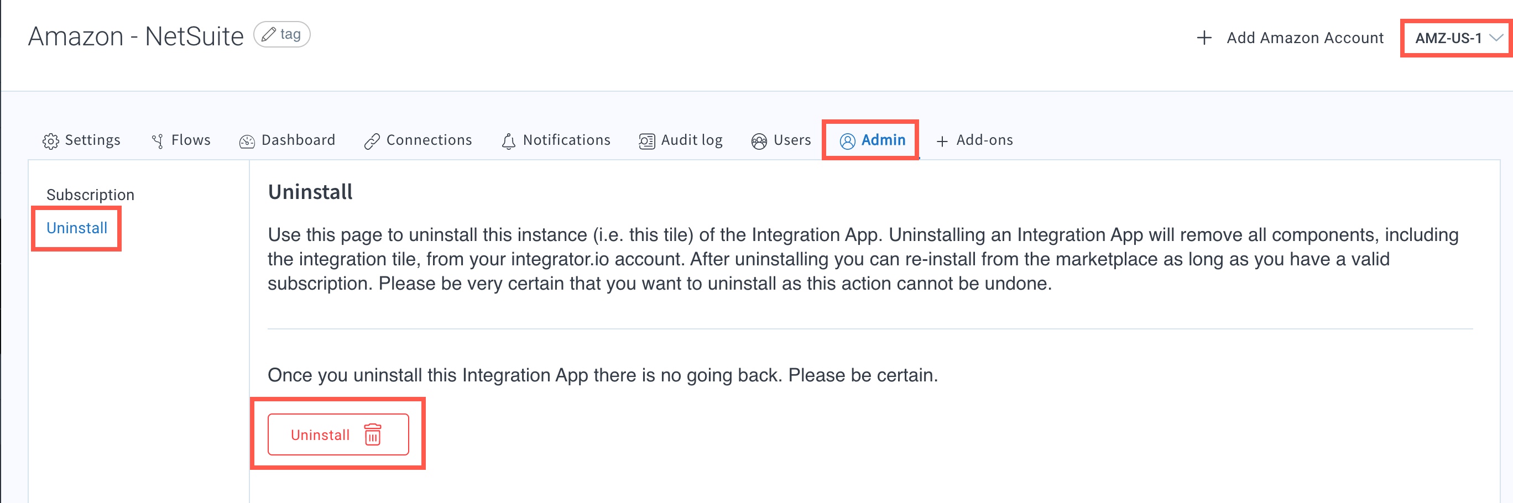View the Audit log tab
The image size is (1513, 503).
pos(681,140)
